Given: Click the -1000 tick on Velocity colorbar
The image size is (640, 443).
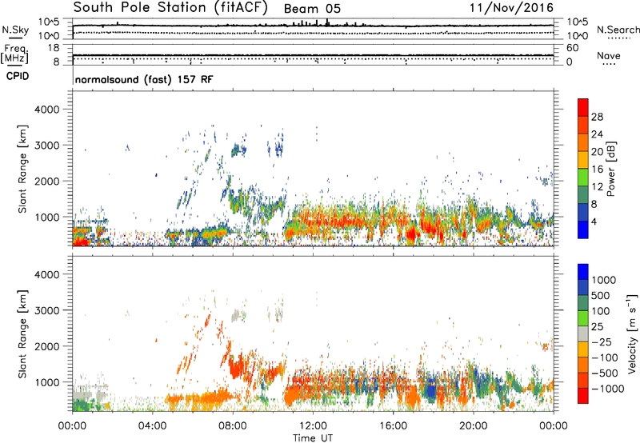Looking at the screenshot, I should coord(607,389).
